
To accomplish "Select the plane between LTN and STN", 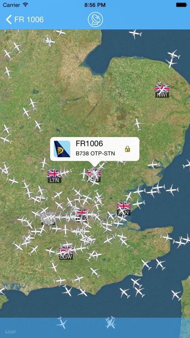I will tap(83, 174).
